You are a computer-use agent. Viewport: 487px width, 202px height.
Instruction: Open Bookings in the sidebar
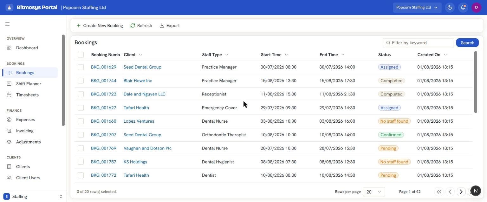tap(30, 73)
